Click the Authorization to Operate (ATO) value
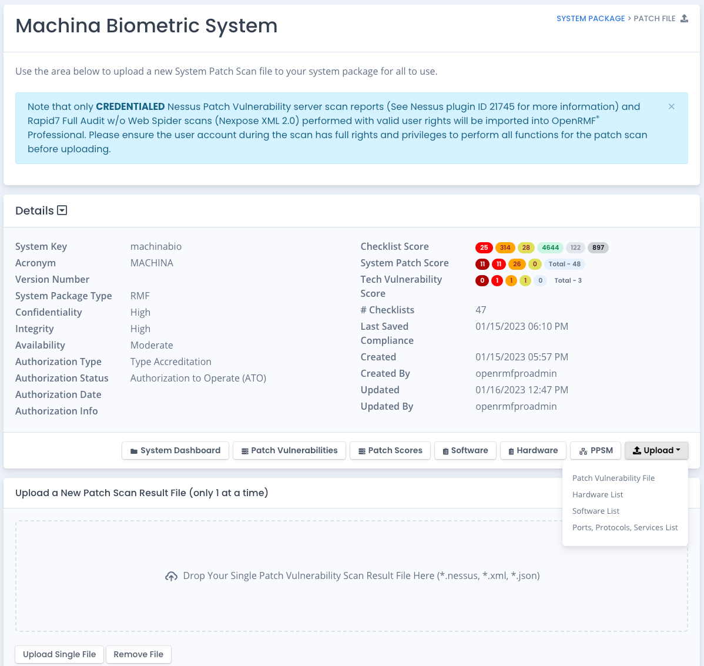 coord(198,378)
